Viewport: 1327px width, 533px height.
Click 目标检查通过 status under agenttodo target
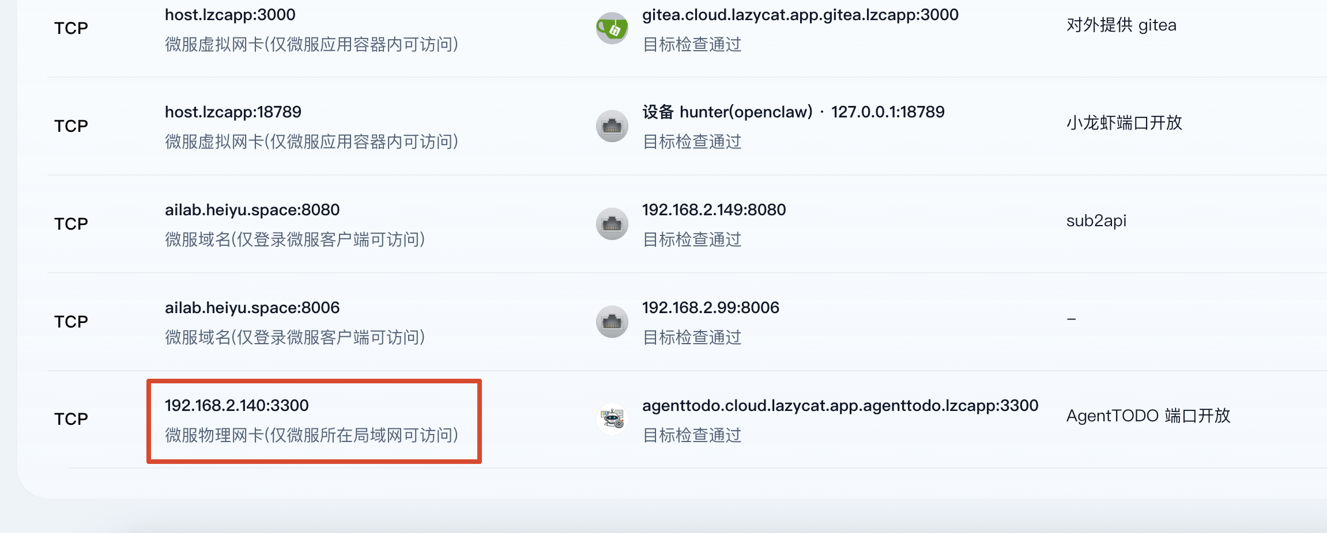(692, 435)
